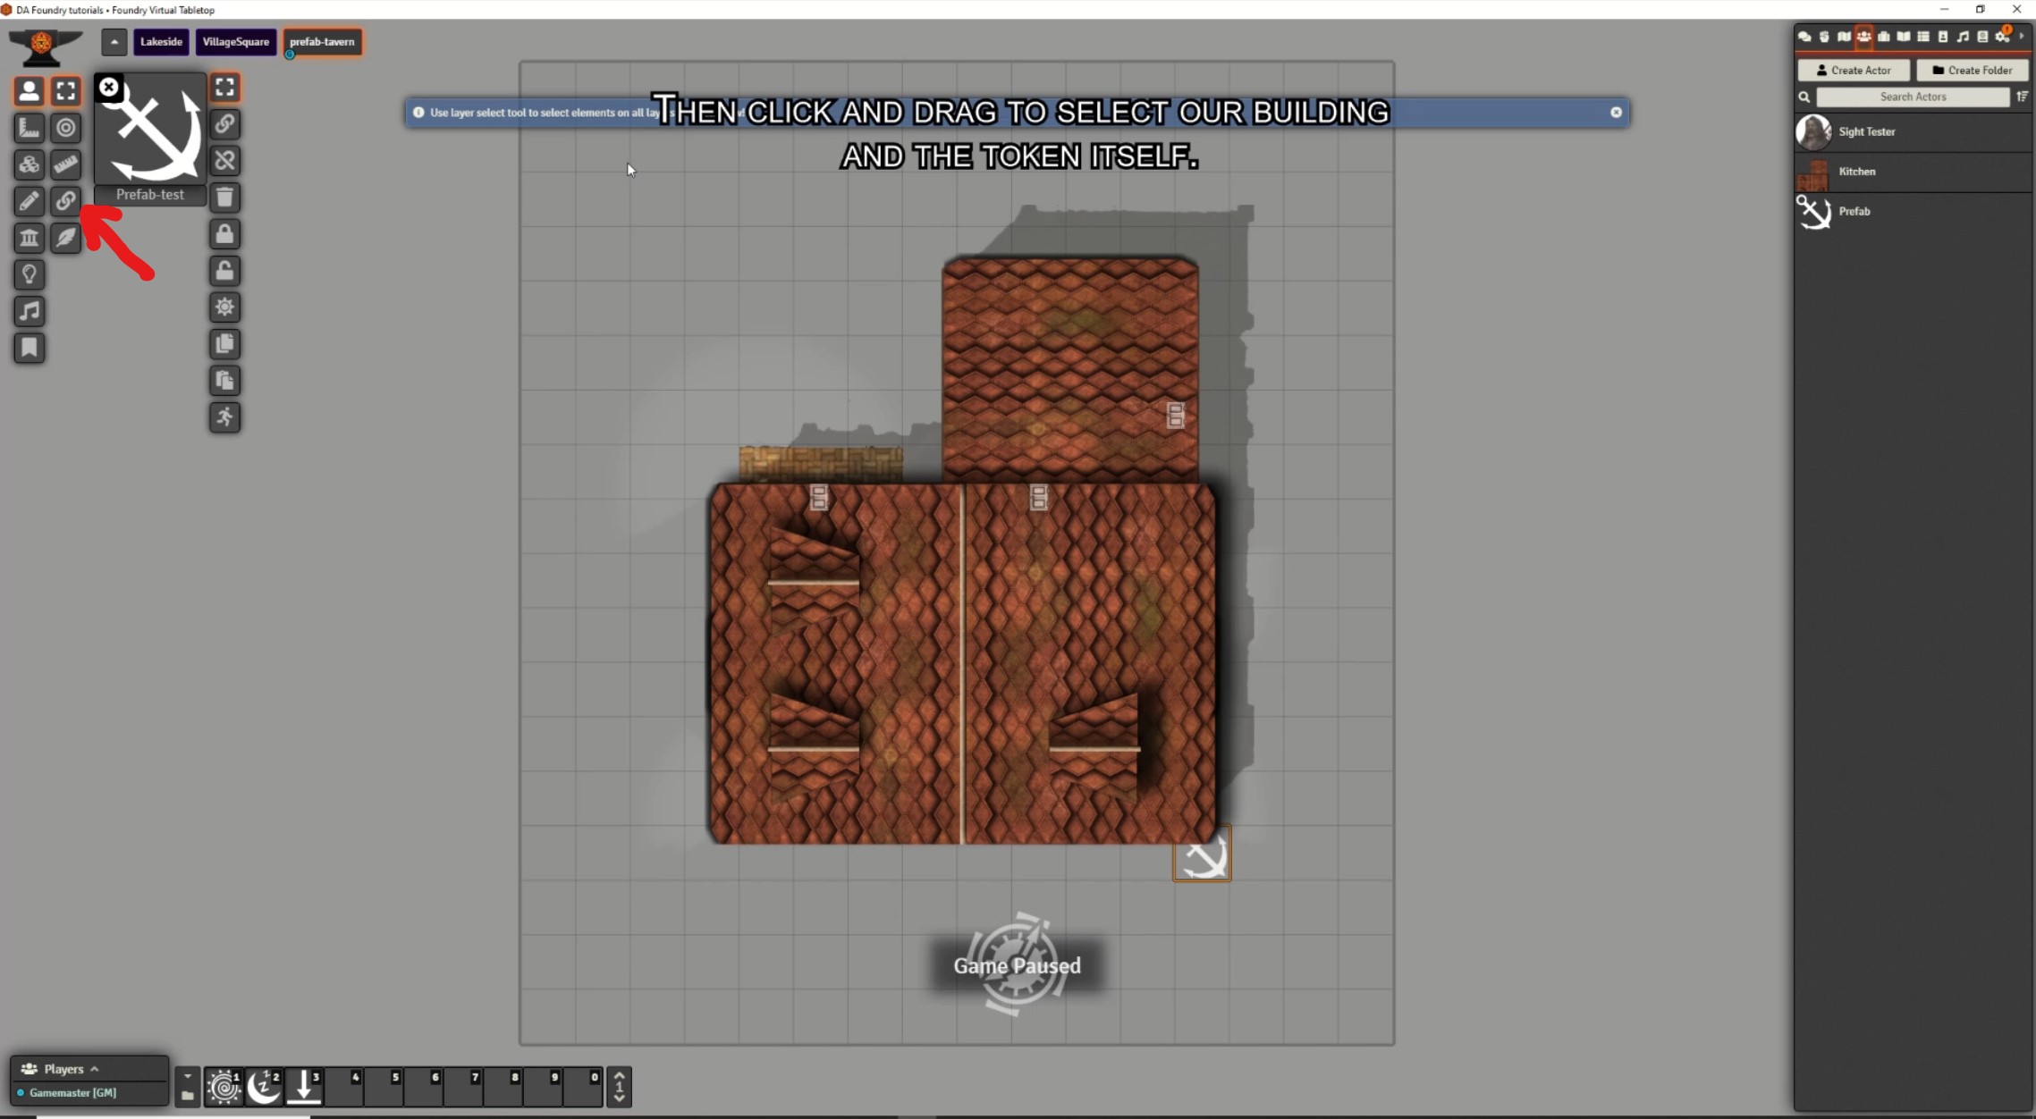
Task: Click the open padlock unlock tool
Action: point(224,271)
